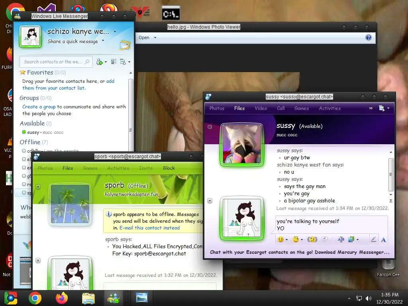
Task: Open the Photos tab in sussy chat
Action: pos(217,108)
